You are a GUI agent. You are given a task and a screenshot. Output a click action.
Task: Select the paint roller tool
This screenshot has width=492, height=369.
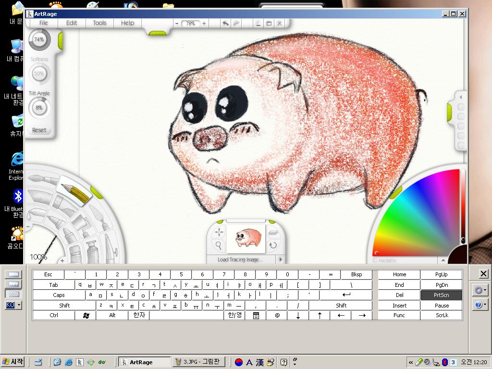[82, 225]
